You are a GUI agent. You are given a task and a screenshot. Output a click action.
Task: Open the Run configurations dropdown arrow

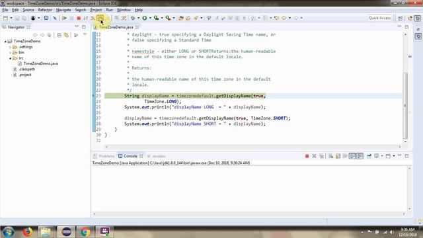pyautogui.click(x=150, y=18)
